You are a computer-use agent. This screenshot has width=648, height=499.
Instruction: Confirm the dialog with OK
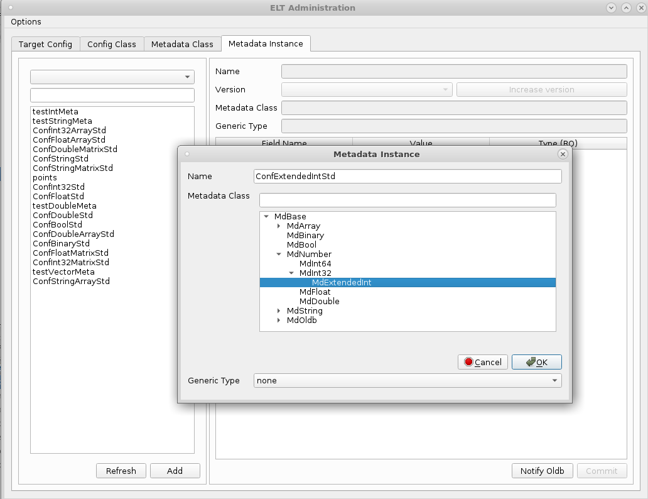coord(536,362)
